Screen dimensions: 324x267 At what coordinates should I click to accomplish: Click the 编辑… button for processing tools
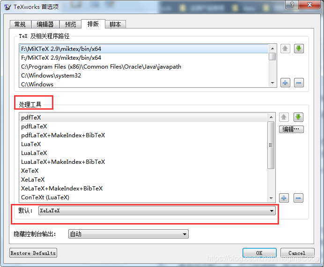[x=291, y=129]
